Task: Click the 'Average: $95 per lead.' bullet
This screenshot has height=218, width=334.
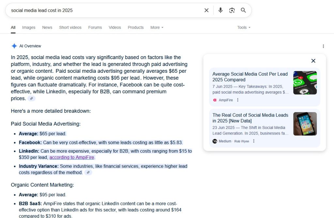Action: [43, 195]
